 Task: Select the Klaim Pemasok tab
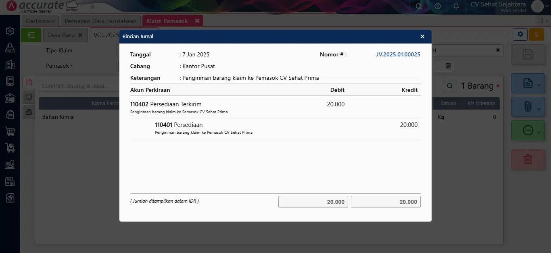coord(167,21)
